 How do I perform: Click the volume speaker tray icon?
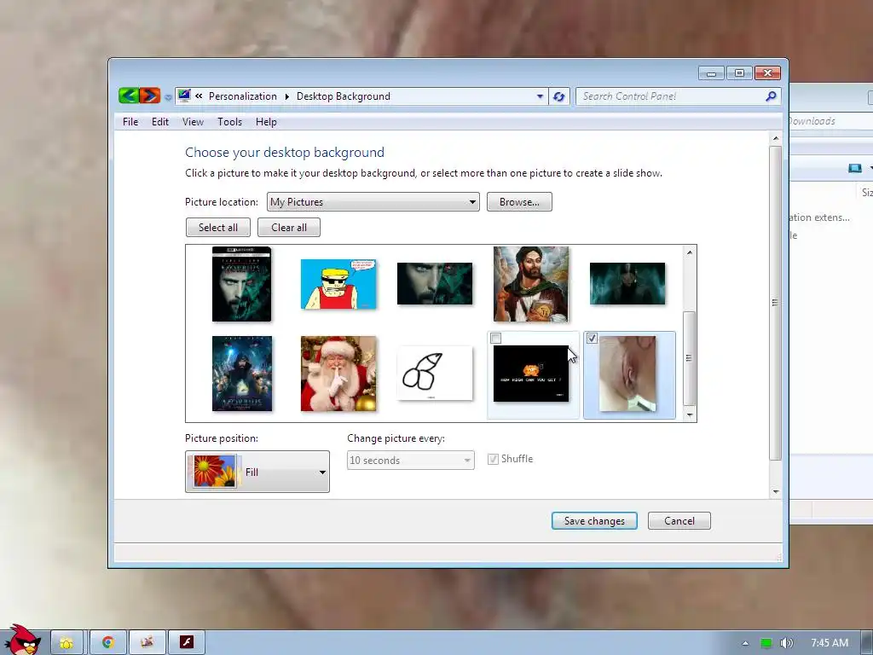click(x=786, y=643)
